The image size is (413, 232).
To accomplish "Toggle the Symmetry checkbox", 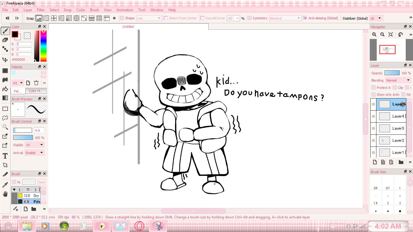I will pos(250,18).
